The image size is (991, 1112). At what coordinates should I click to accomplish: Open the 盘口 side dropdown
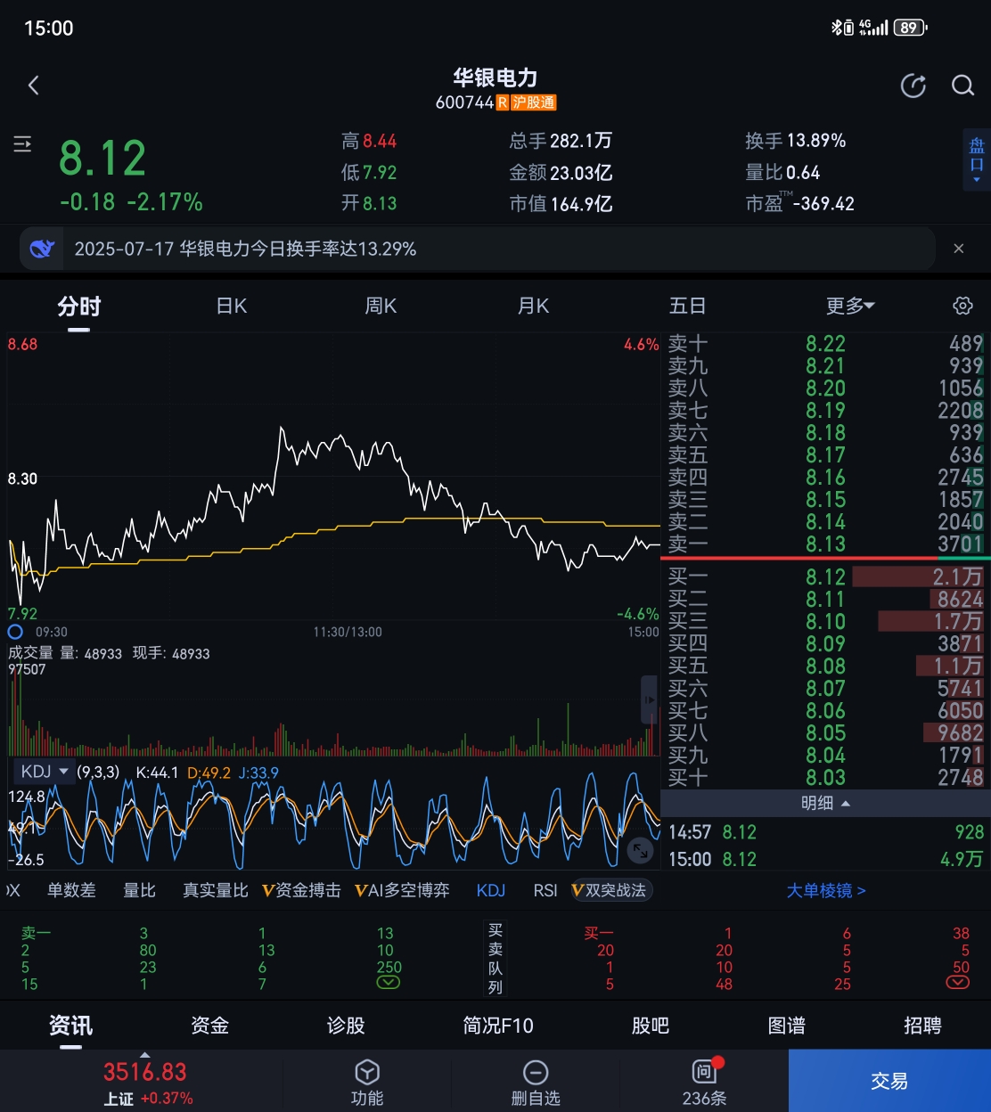click(977, 159)
